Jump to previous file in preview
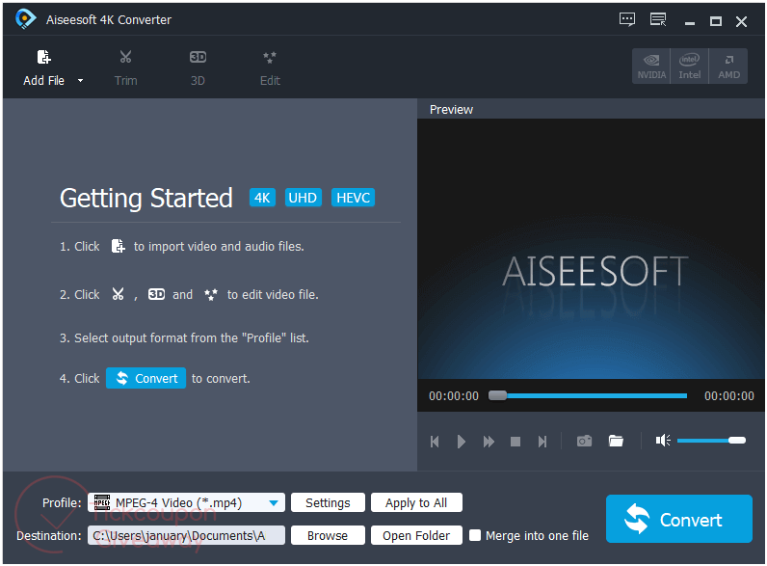767x566 pixels. pos(435,442)
